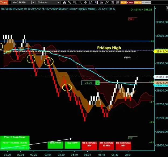Open the chart trader panel icon

[x=96, y=2]
